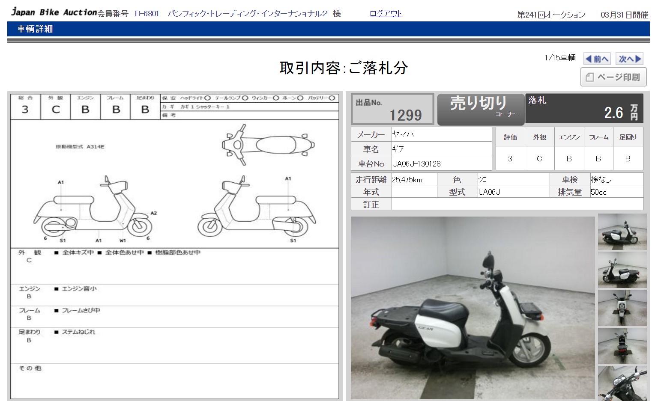This screenshot has width=655, height=401.
Task: Open the first scooter thumbnail
Action: [x=622, y=232]
